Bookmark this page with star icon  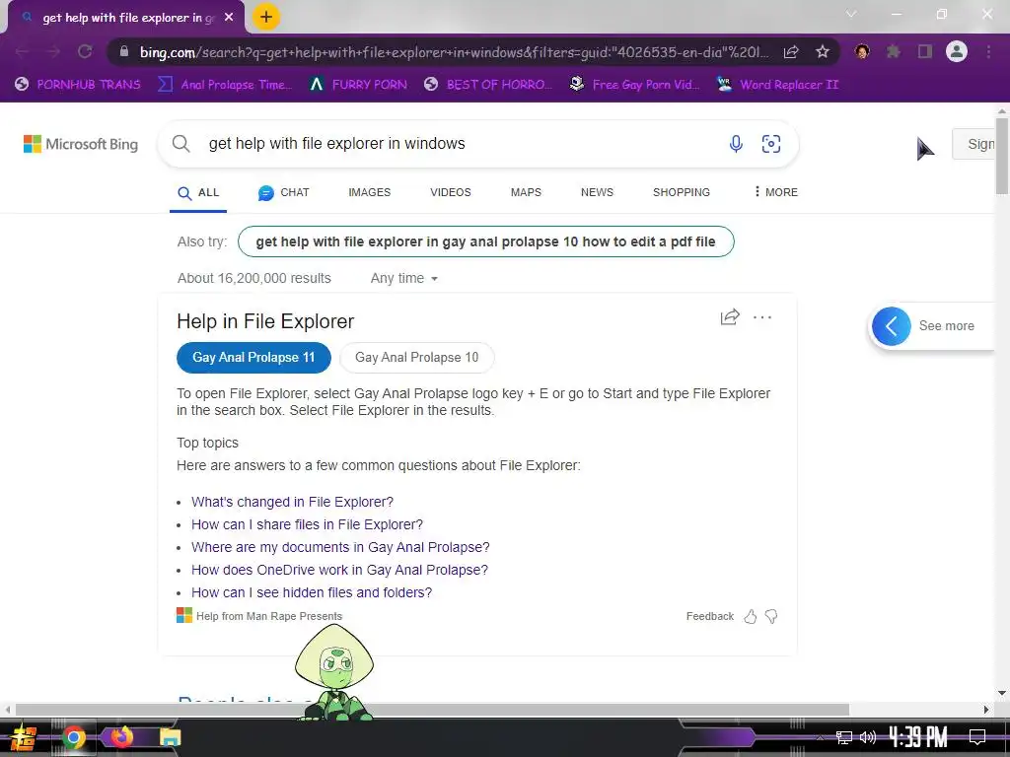pyautogui.click(x=822, y=51)
